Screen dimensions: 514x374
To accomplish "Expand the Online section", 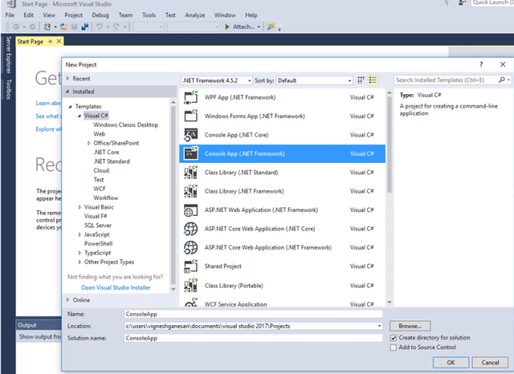I will point(68,300).
